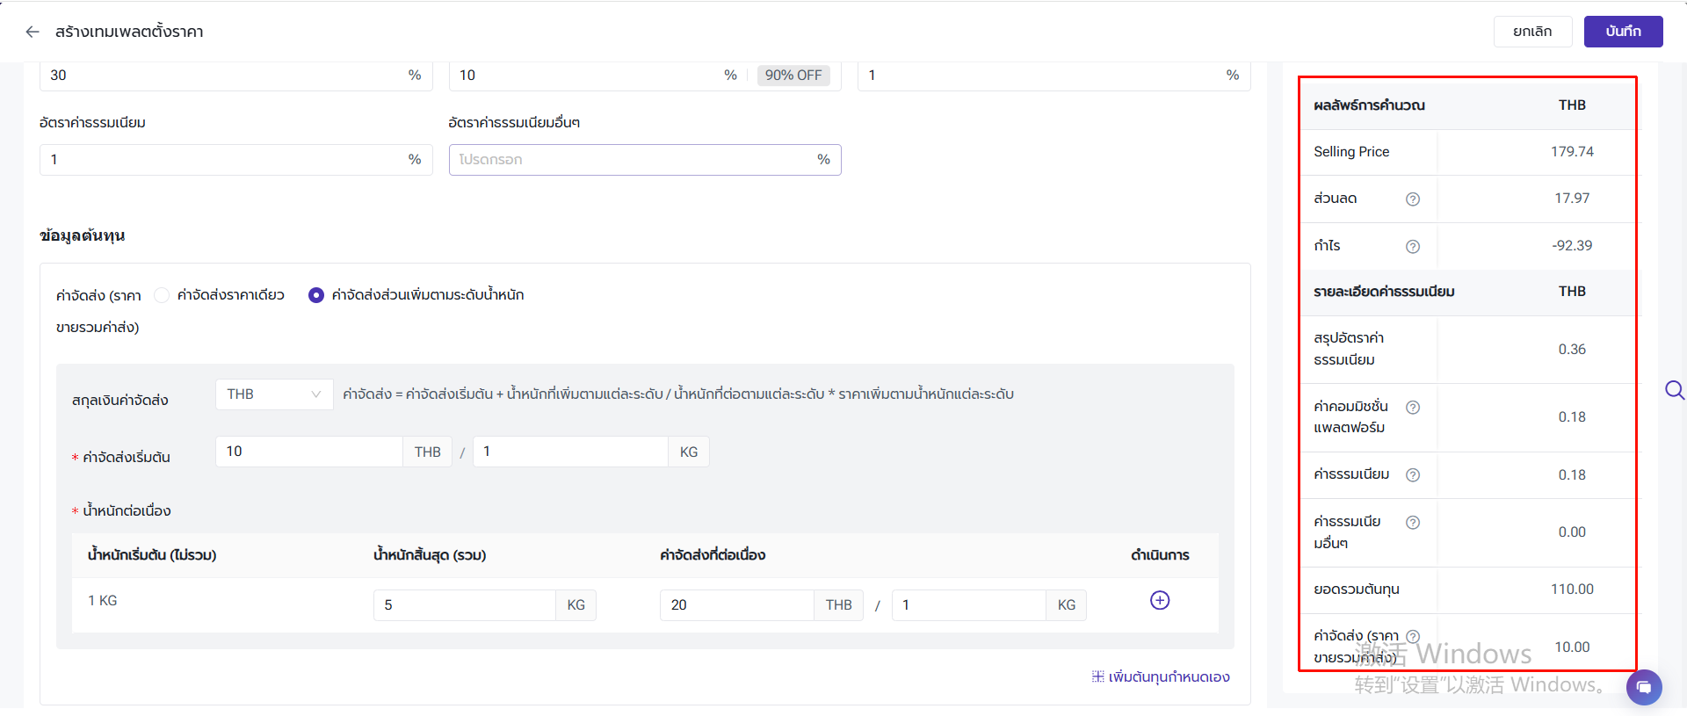Click the ค่าจัดส่งเริ่มต้น amount field
This screenshot has width=1687, height=716.
click(308, 452)
